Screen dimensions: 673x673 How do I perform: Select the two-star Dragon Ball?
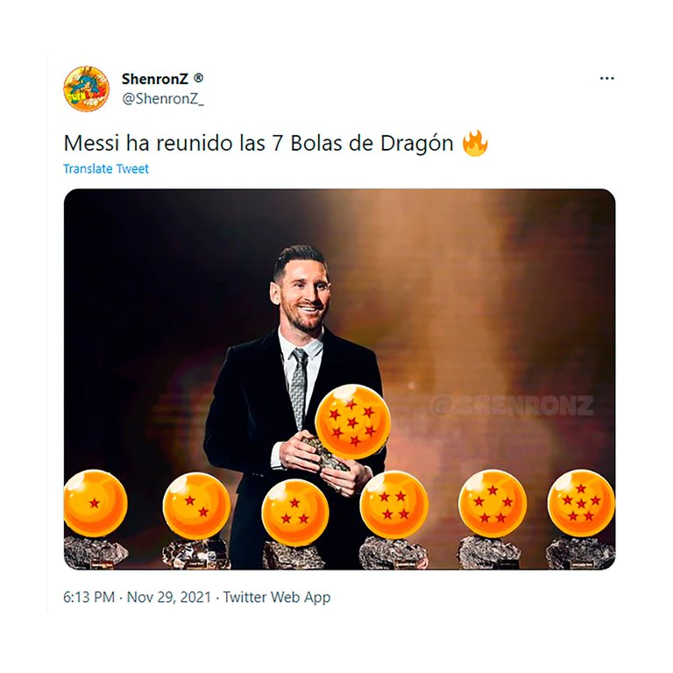coord(196,505)
